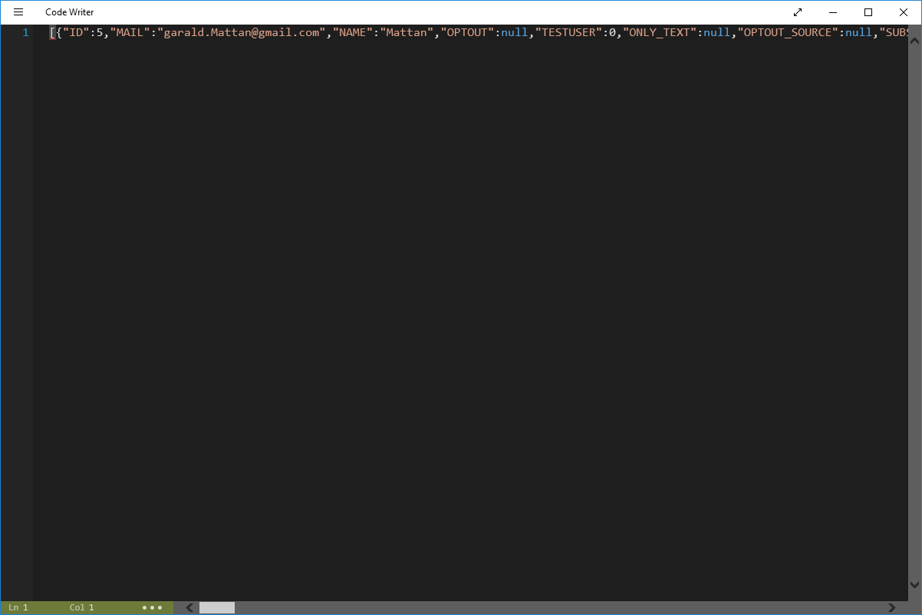This screenshot has width=922, height=615.
Task: Click the three-dot more options in status bar
Action: (x=152, y=607)
